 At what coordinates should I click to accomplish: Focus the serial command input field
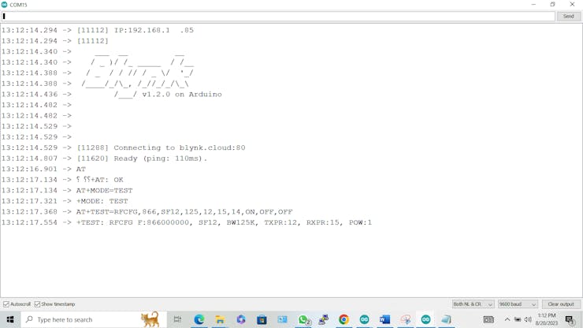tap(278, 17)
